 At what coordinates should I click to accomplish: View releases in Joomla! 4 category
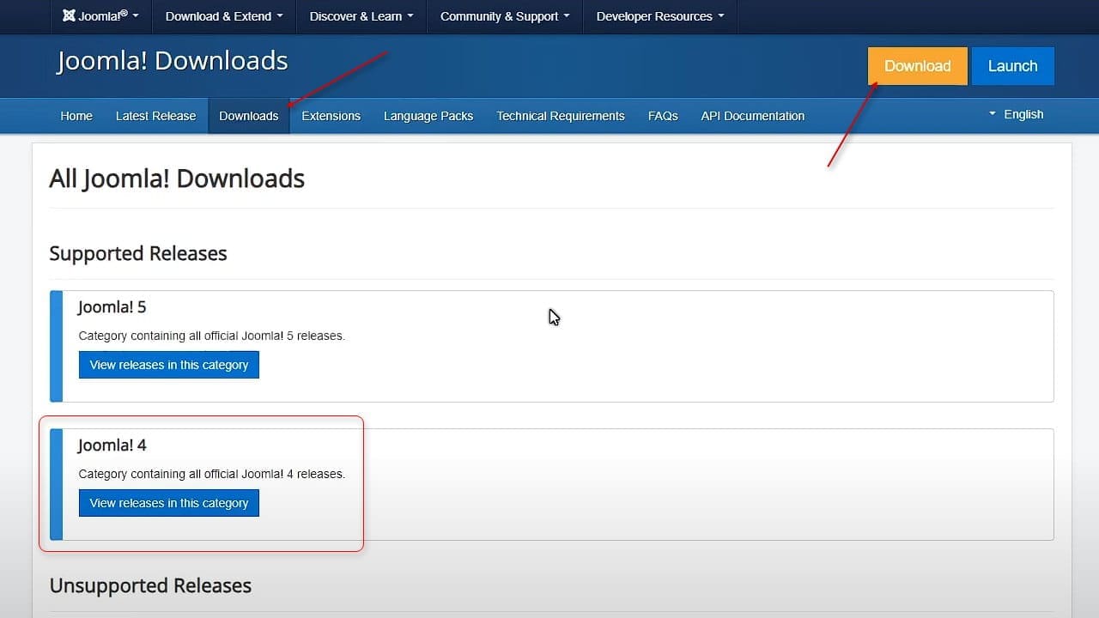169,503
